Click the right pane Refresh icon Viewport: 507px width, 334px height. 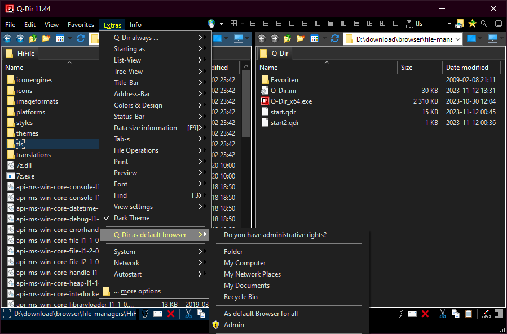(335, 39)
